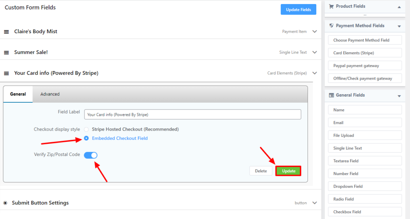410x219 pixels.
Task: Click the hamburger icon beside Your Card info
Action: pos(6,73)
